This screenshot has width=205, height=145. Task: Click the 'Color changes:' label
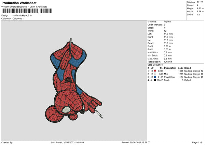pos(155,25)
